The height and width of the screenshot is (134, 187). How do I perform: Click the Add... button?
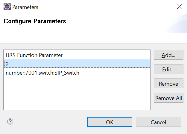tap(168, 55)
